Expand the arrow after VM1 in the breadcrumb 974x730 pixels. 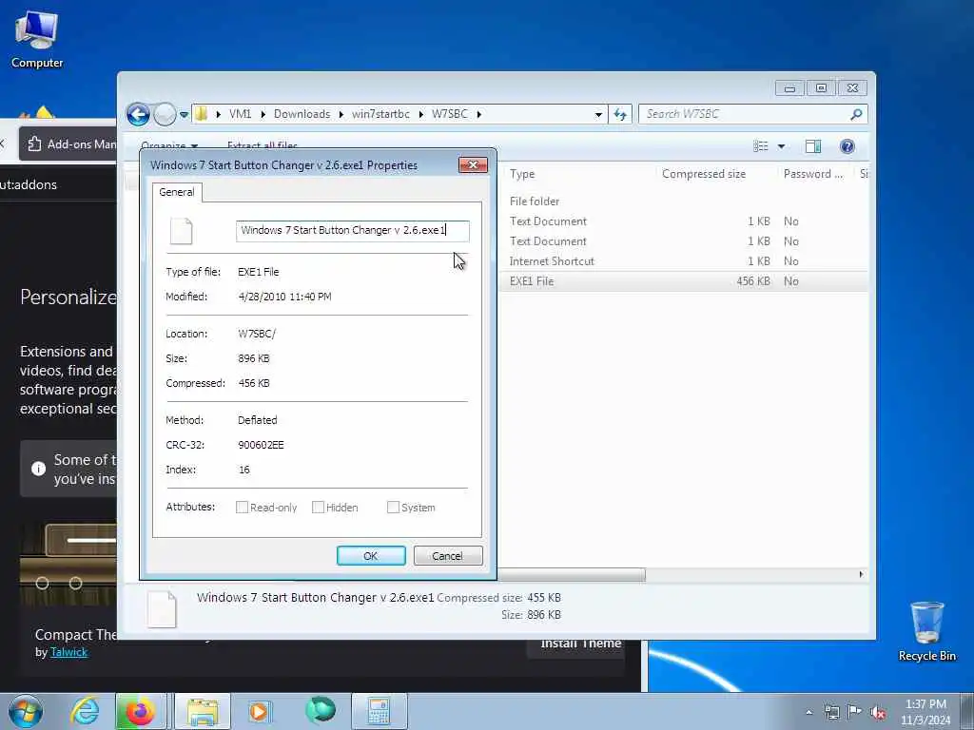263,114
